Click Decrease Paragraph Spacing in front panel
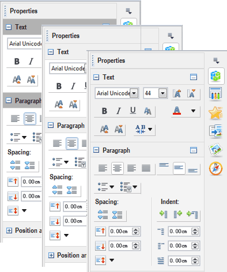The image size is (227, 272). tap(117, 215)
